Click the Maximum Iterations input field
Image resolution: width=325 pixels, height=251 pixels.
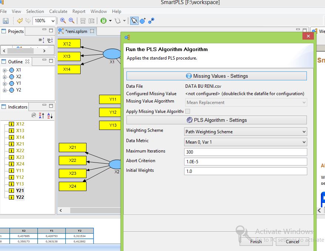246,151
